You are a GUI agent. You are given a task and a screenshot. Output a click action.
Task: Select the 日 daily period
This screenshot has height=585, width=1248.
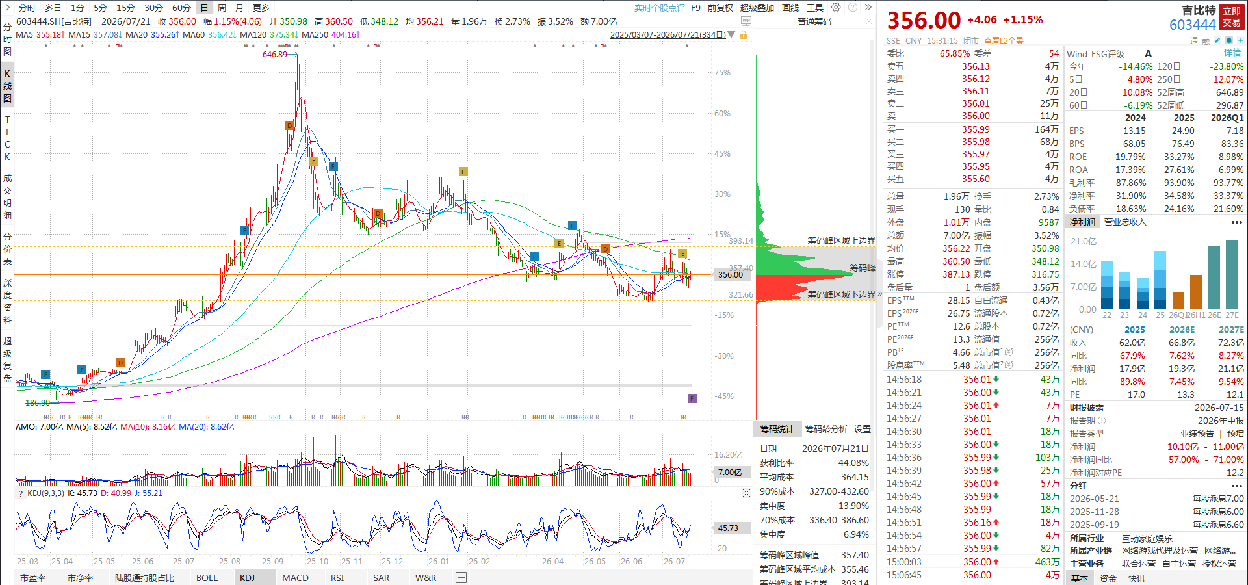click(x=204, y=8)
